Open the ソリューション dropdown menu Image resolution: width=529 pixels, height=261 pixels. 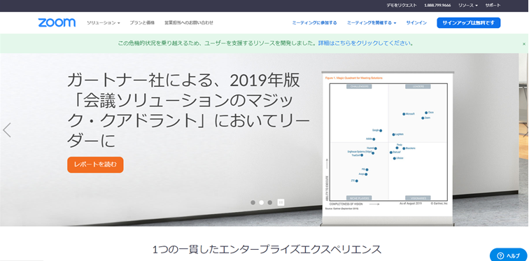[104, 23]
